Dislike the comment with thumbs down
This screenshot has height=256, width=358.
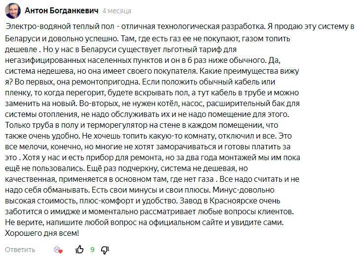[105, 250]
